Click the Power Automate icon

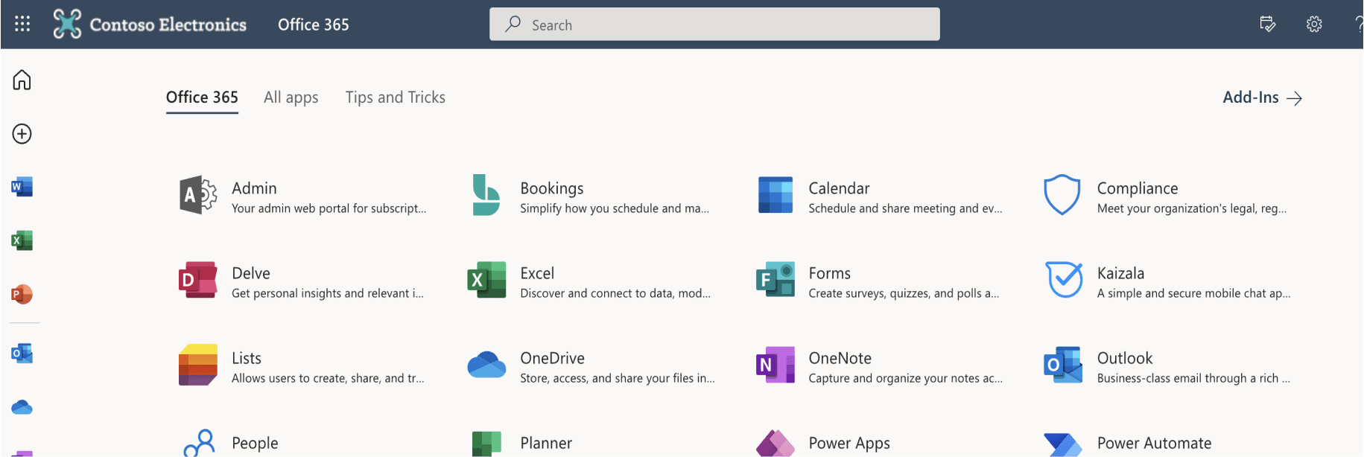[x=1063, y=444]
